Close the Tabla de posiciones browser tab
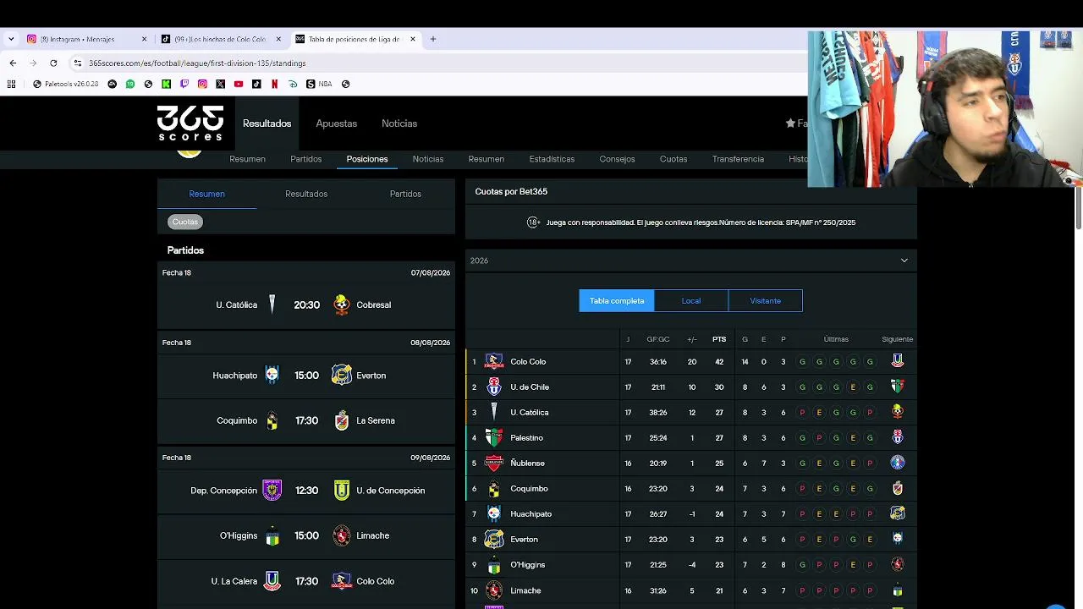 pyautogui.click(x=413, y=39)
